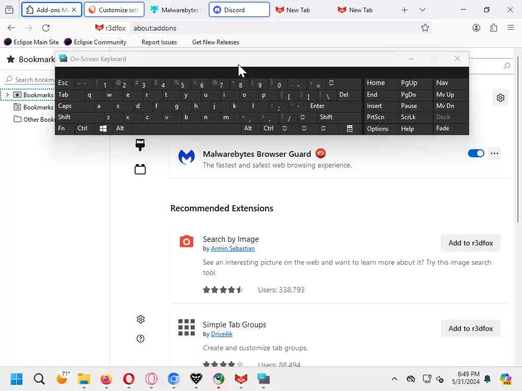Image resolution: width=522 pixels, height=391 pixels.
Task: Show hidden system tray icons
Action: (395, 379)
